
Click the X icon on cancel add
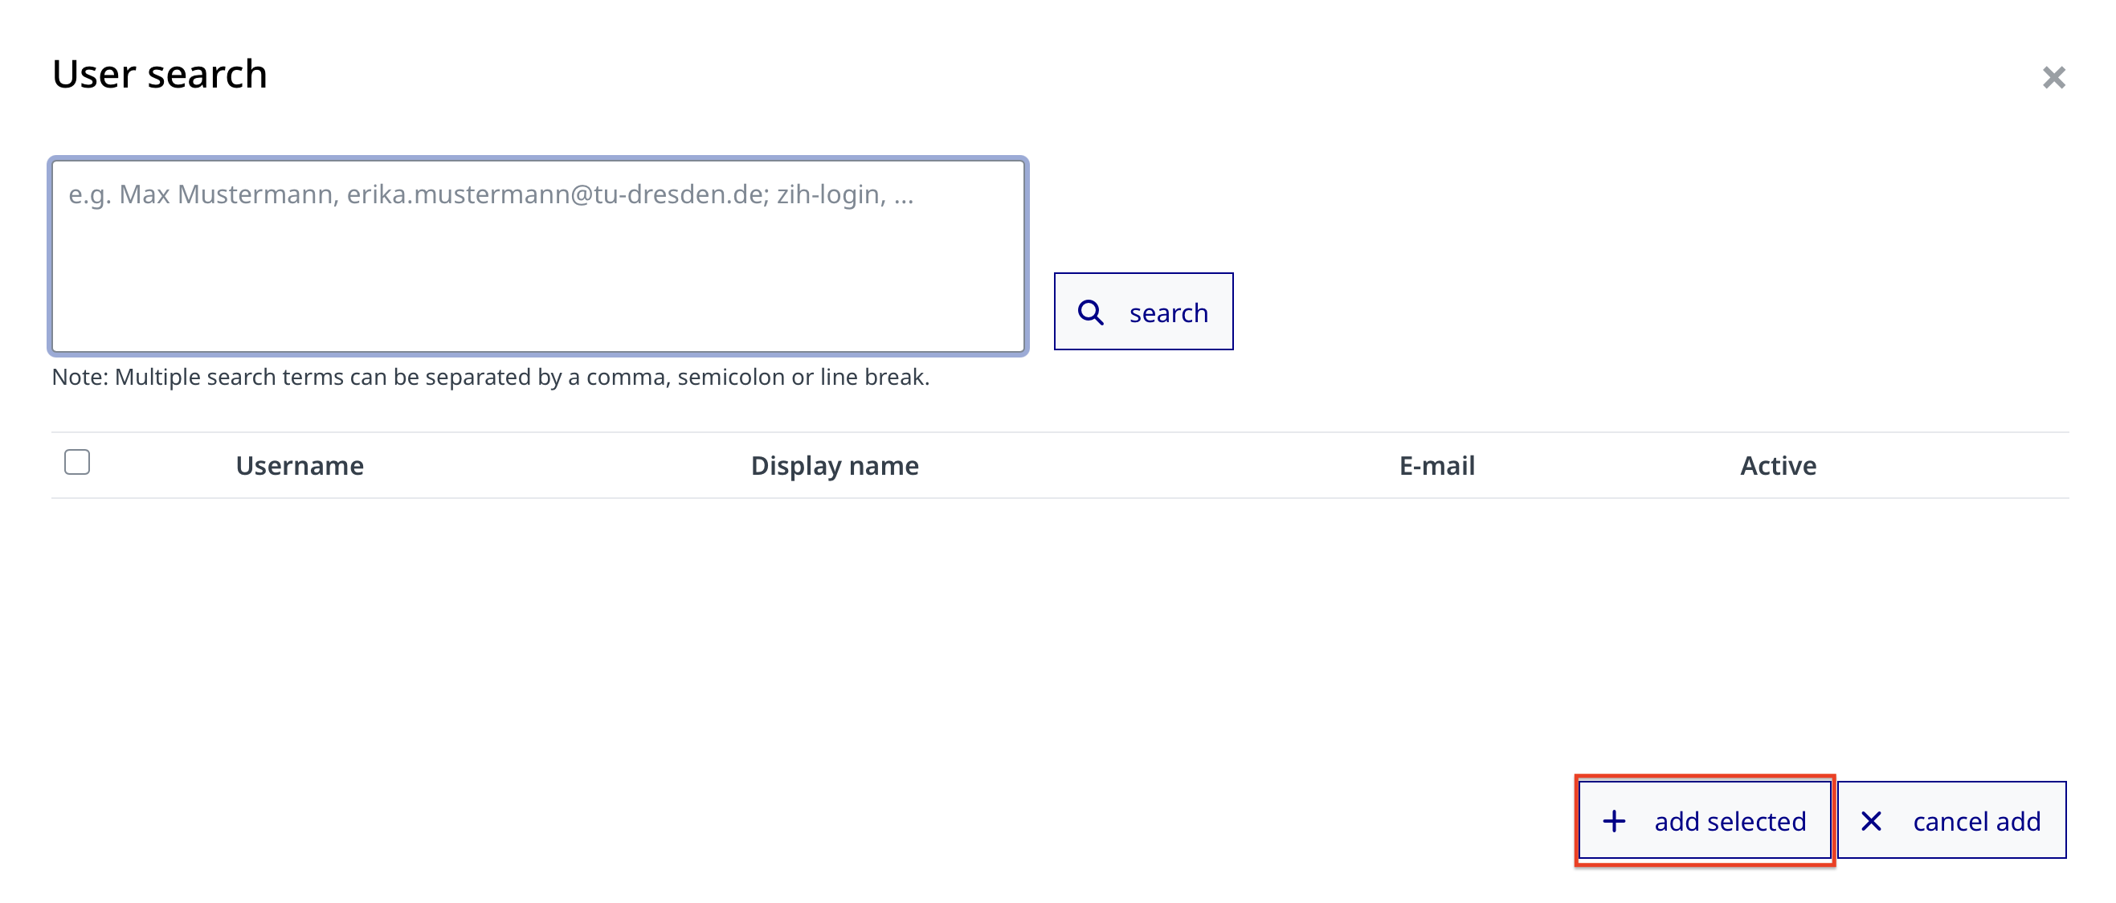pyautogui.click(x=1870, y=820)
